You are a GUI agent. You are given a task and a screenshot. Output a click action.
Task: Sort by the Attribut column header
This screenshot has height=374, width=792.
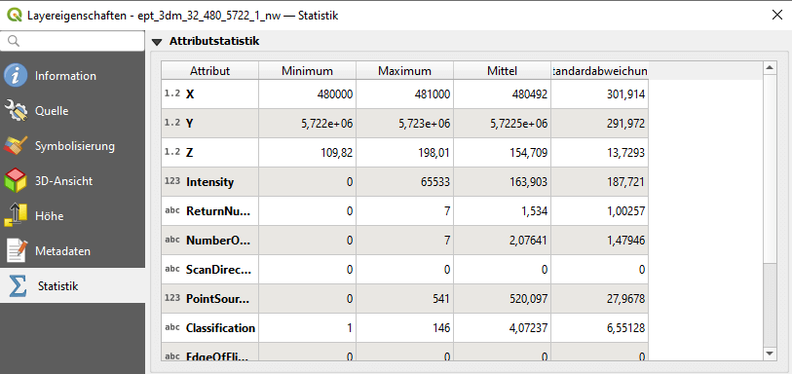pos(210,71)
